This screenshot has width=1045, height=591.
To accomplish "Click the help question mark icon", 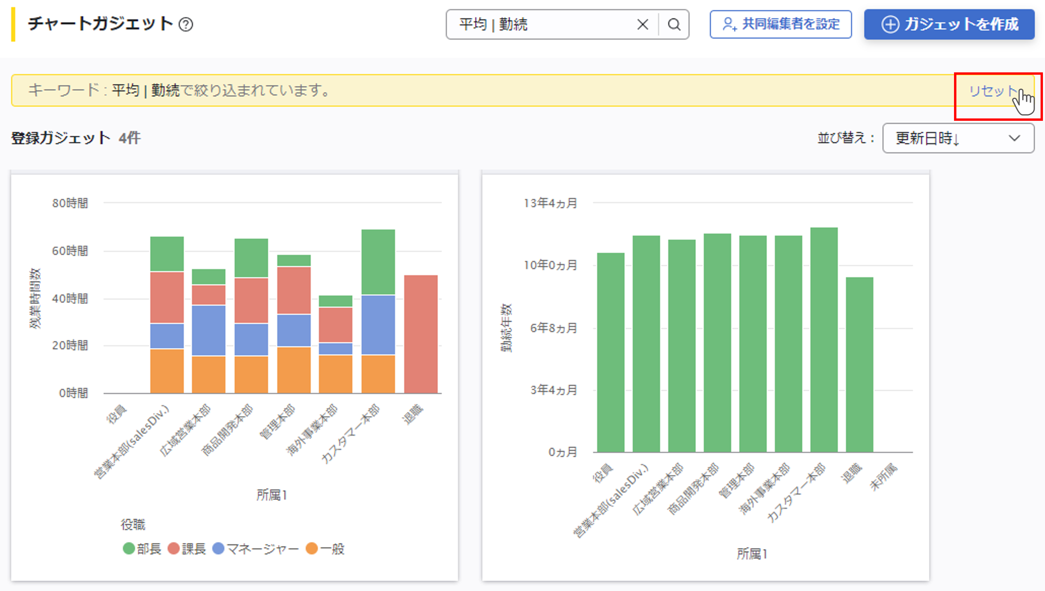I will pos(186,25).
